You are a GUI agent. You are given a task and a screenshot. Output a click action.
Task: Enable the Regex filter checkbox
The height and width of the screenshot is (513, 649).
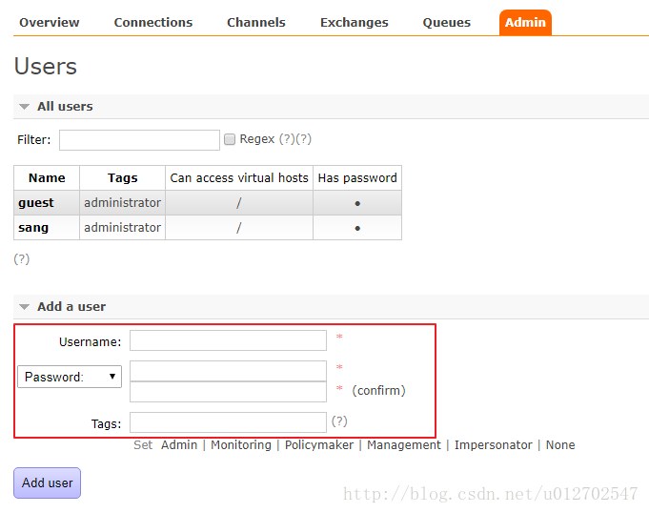pos(229,139)
